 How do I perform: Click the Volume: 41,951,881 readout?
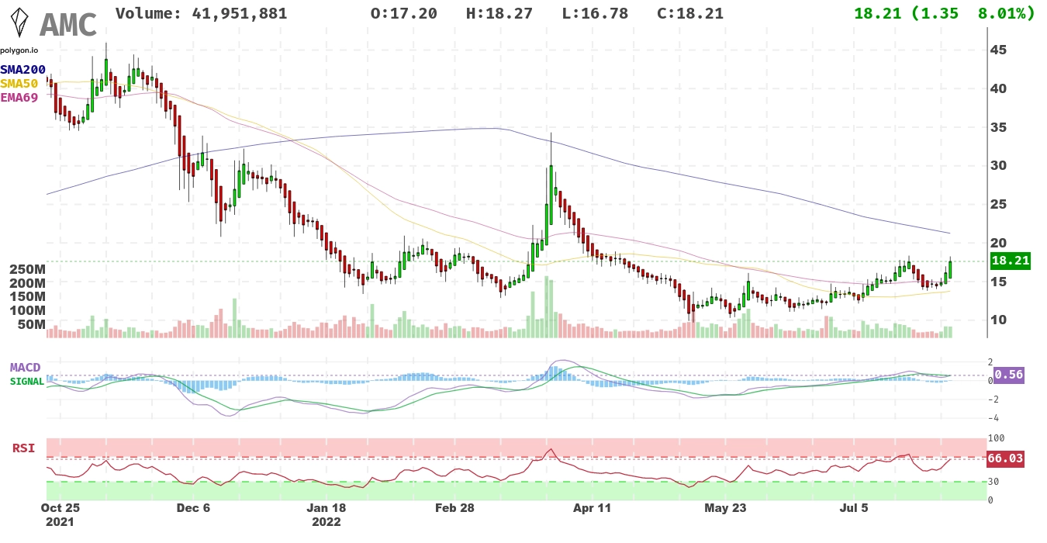coord(201,13)
